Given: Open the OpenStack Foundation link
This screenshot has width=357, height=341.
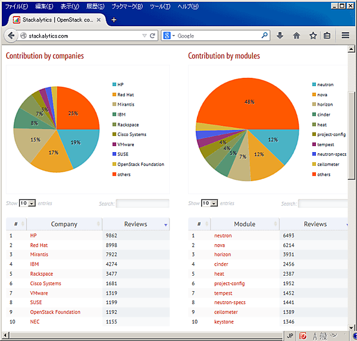Looking at the screenshot, I should (x=55, y=312).
